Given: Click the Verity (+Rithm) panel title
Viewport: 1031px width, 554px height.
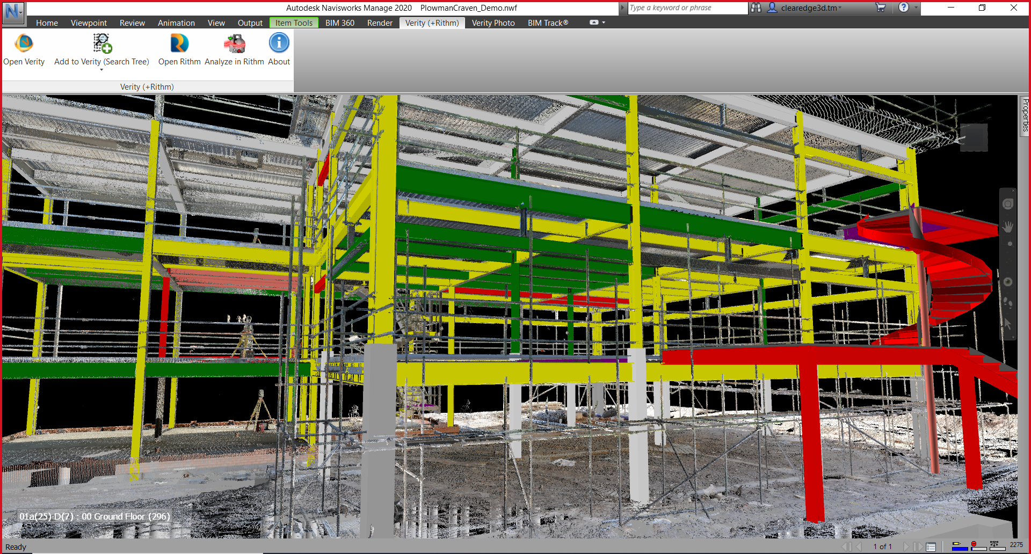Looking at the screenshot, I should click(x=147, y=86).
